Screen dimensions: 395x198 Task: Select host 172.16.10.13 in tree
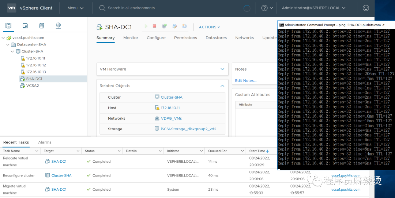tap(36, 72)
